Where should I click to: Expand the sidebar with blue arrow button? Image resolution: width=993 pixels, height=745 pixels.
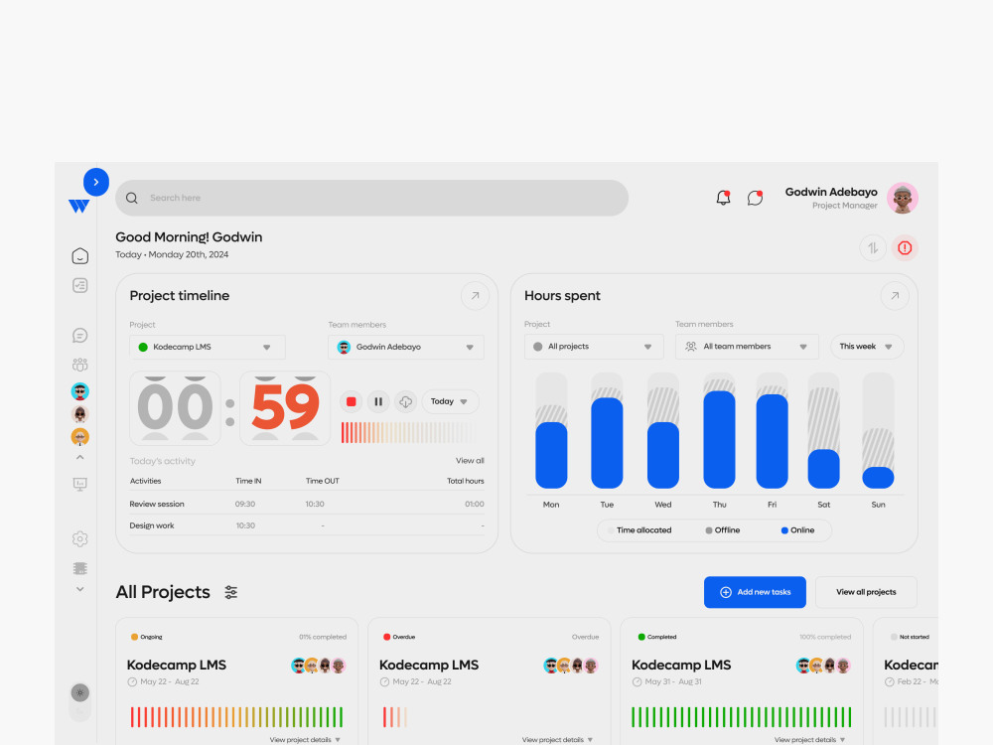tap(96, 182)
